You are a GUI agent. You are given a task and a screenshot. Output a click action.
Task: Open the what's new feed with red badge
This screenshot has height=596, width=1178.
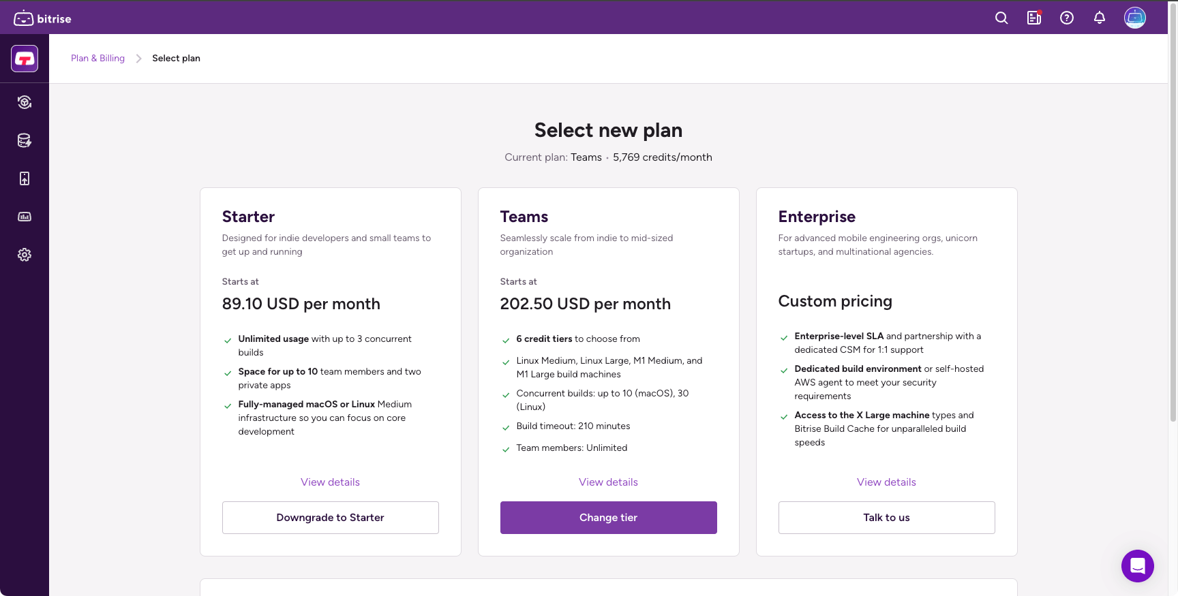tap(1033, 18)
